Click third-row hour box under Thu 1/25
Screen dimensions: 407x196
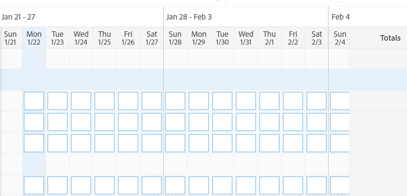click(x=105, y=143)
